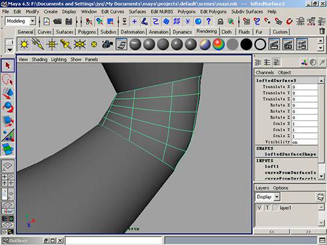
Task: Toggle snap to points
Action: coord(268,21)
